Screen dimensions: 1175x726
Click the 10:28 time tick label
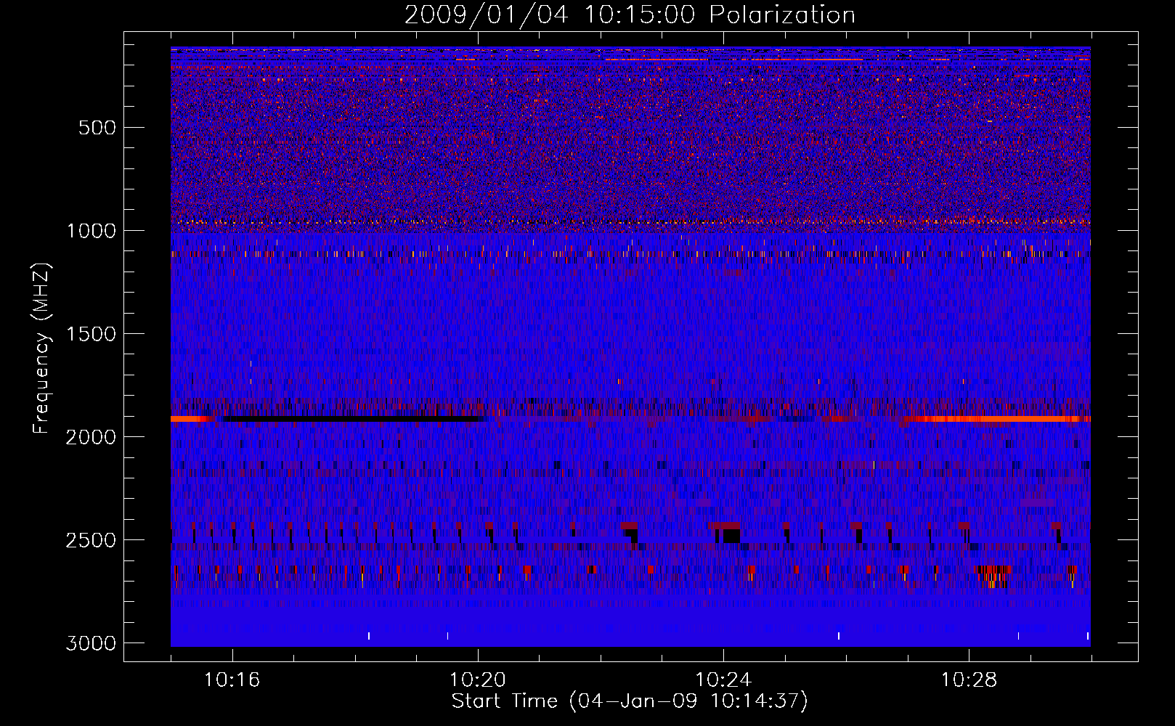click(x=969, y=680)
